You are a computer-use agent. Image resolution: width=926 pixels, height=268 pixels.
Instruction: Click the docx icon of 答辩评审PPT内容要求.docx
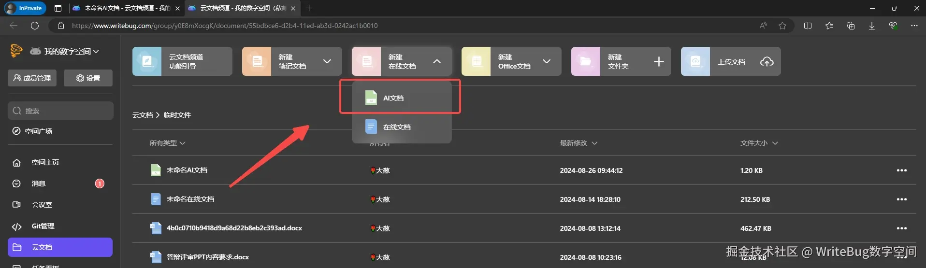(x=156, y=257)
